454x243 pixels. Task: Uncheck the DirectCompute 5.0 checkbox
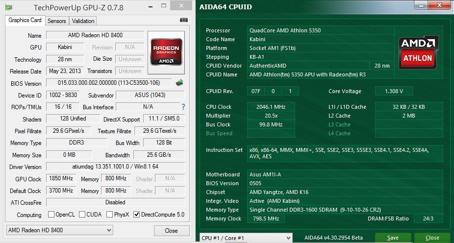(137, 215)
